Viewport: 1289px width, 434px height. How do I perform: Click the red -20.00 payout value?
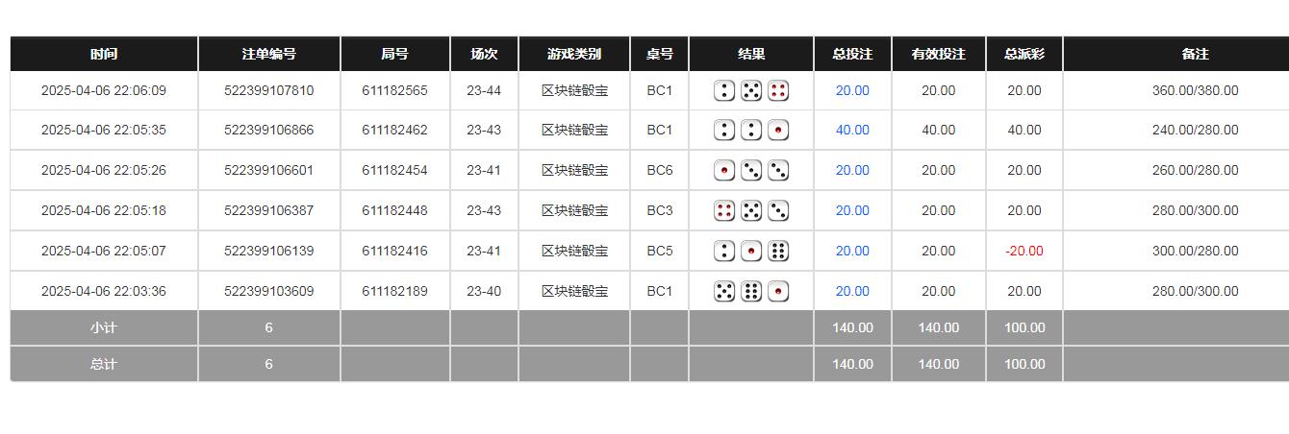1024,252
